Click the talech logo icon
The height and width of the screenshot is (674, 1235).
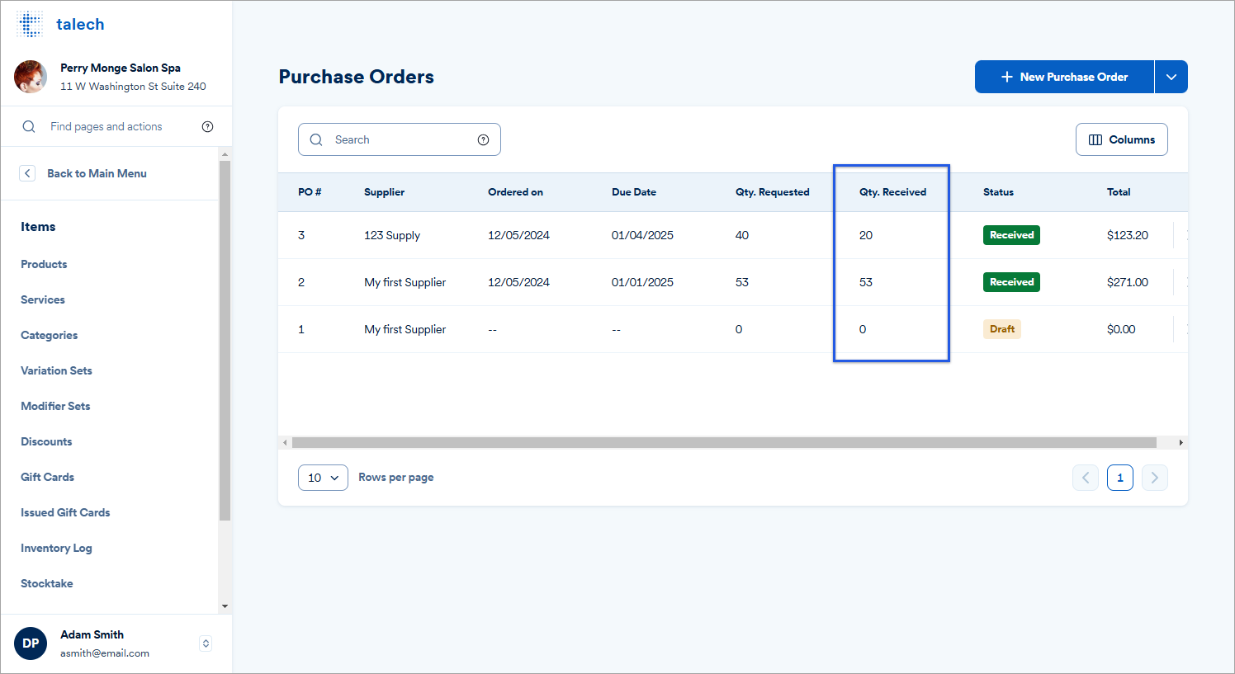click(x=30, y=23)
